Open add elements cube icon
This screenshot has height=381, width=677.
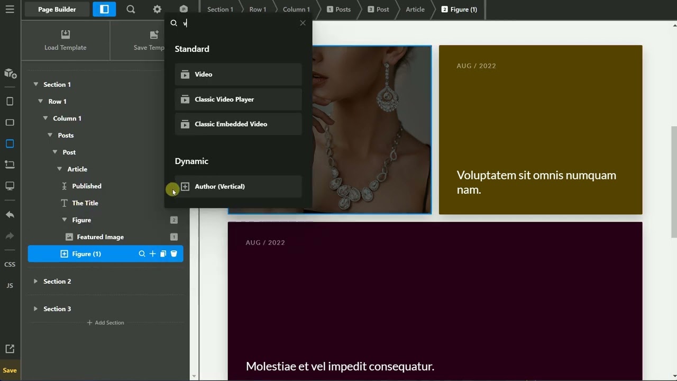tap(10, 74)
